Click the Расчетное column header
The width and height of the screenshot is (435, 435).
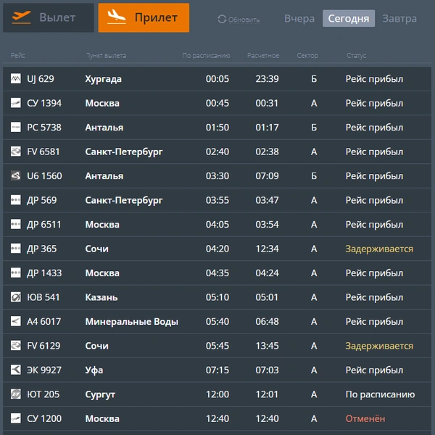pyautogui.click(x=263, y=56)
